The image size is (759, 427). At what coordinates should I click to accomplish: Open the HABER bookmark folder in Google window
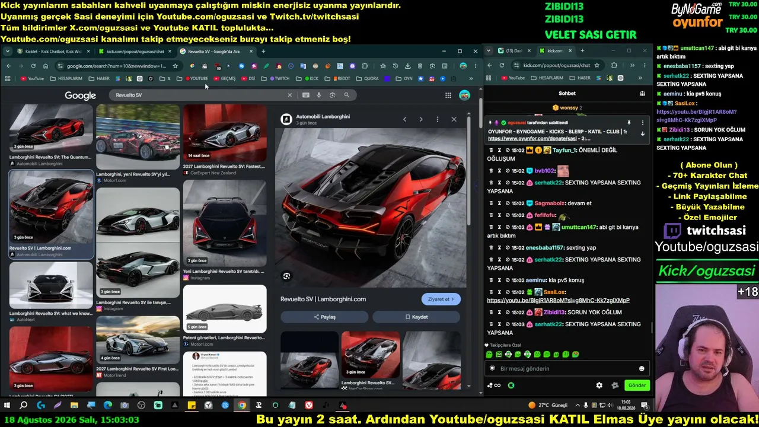99,78
